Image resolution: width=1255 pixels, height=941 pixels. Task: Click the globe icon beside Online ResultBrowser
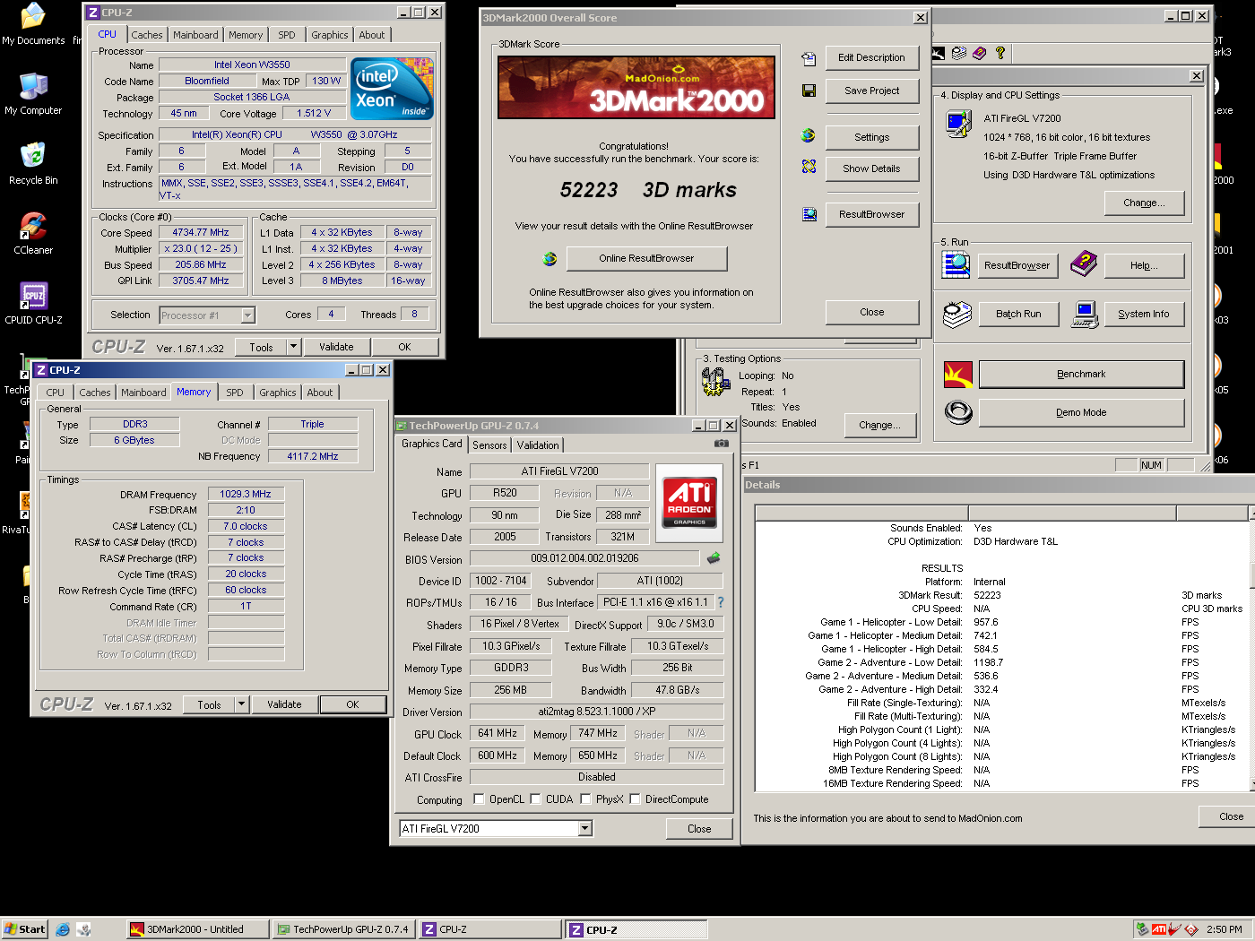[x=550, y=259]
